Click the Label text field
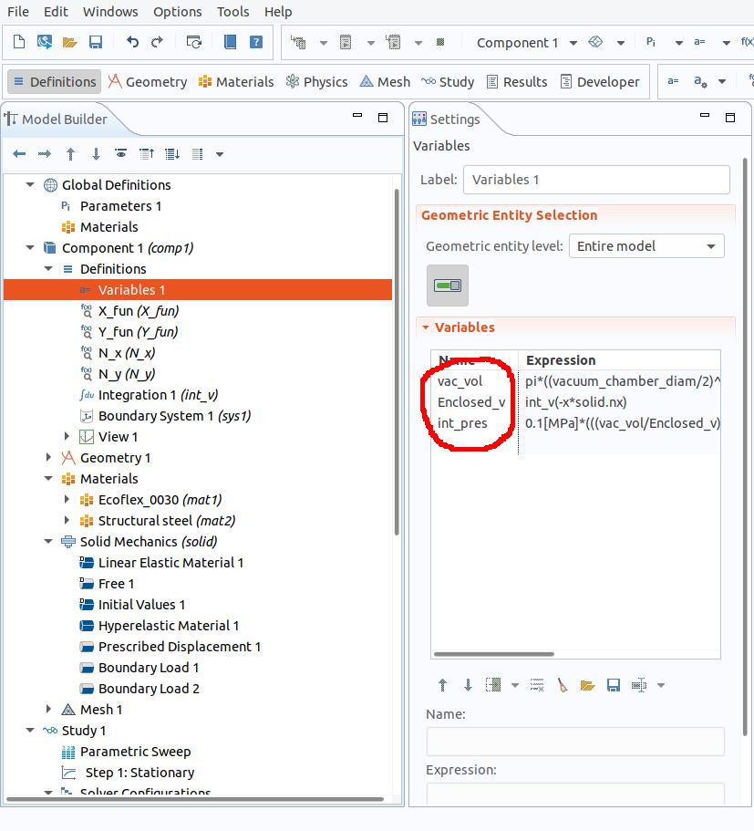754x831 pixels. tap(596, 180)
